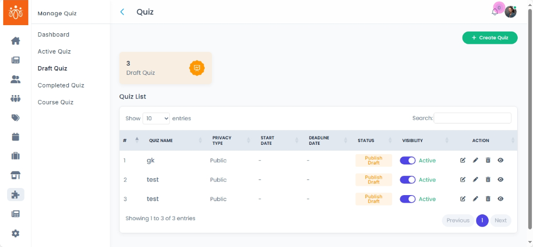This screenshot has width=533, height=247.
Task: Toggle visibility switch for quiz row 2
Action: [407, 180]
